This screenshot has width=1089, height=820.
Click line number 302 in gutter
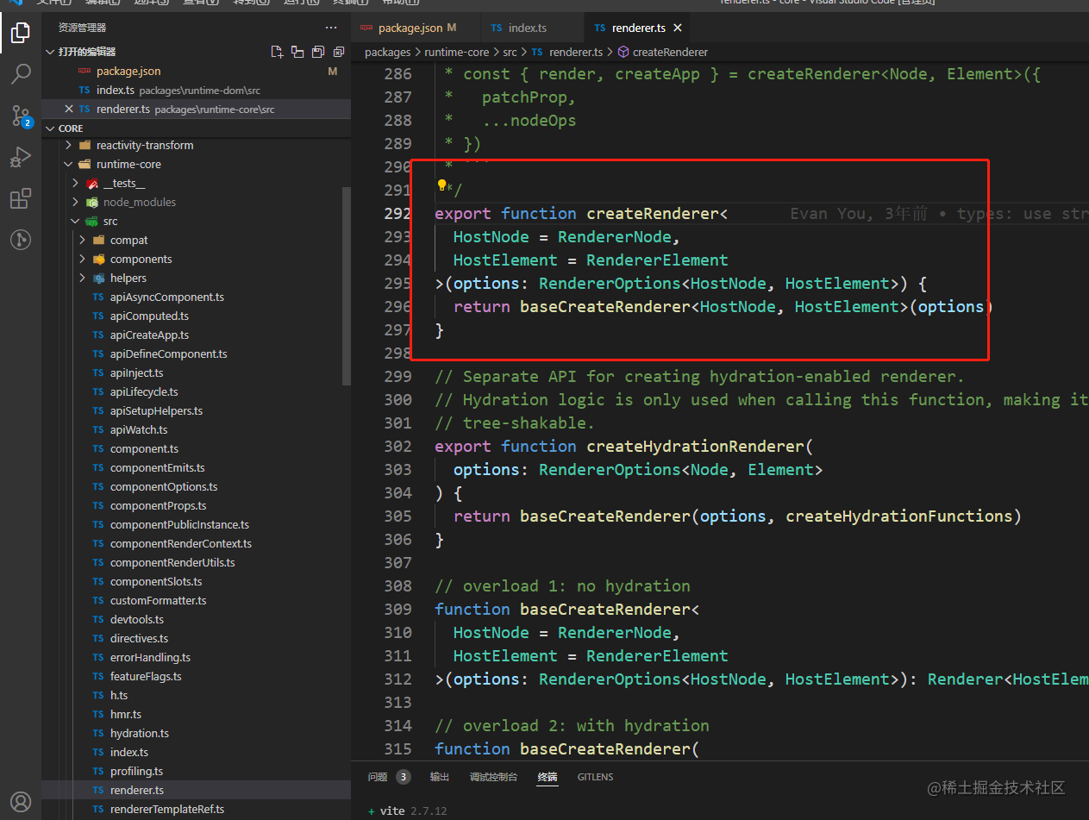coord(397,446)
